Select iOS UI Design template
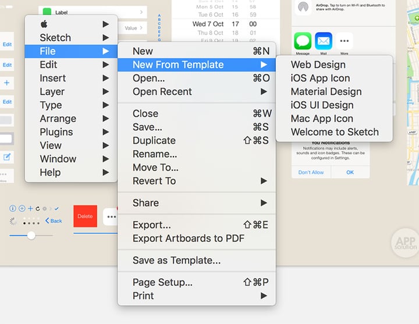419x324 pixels. [x=334, y=105]
